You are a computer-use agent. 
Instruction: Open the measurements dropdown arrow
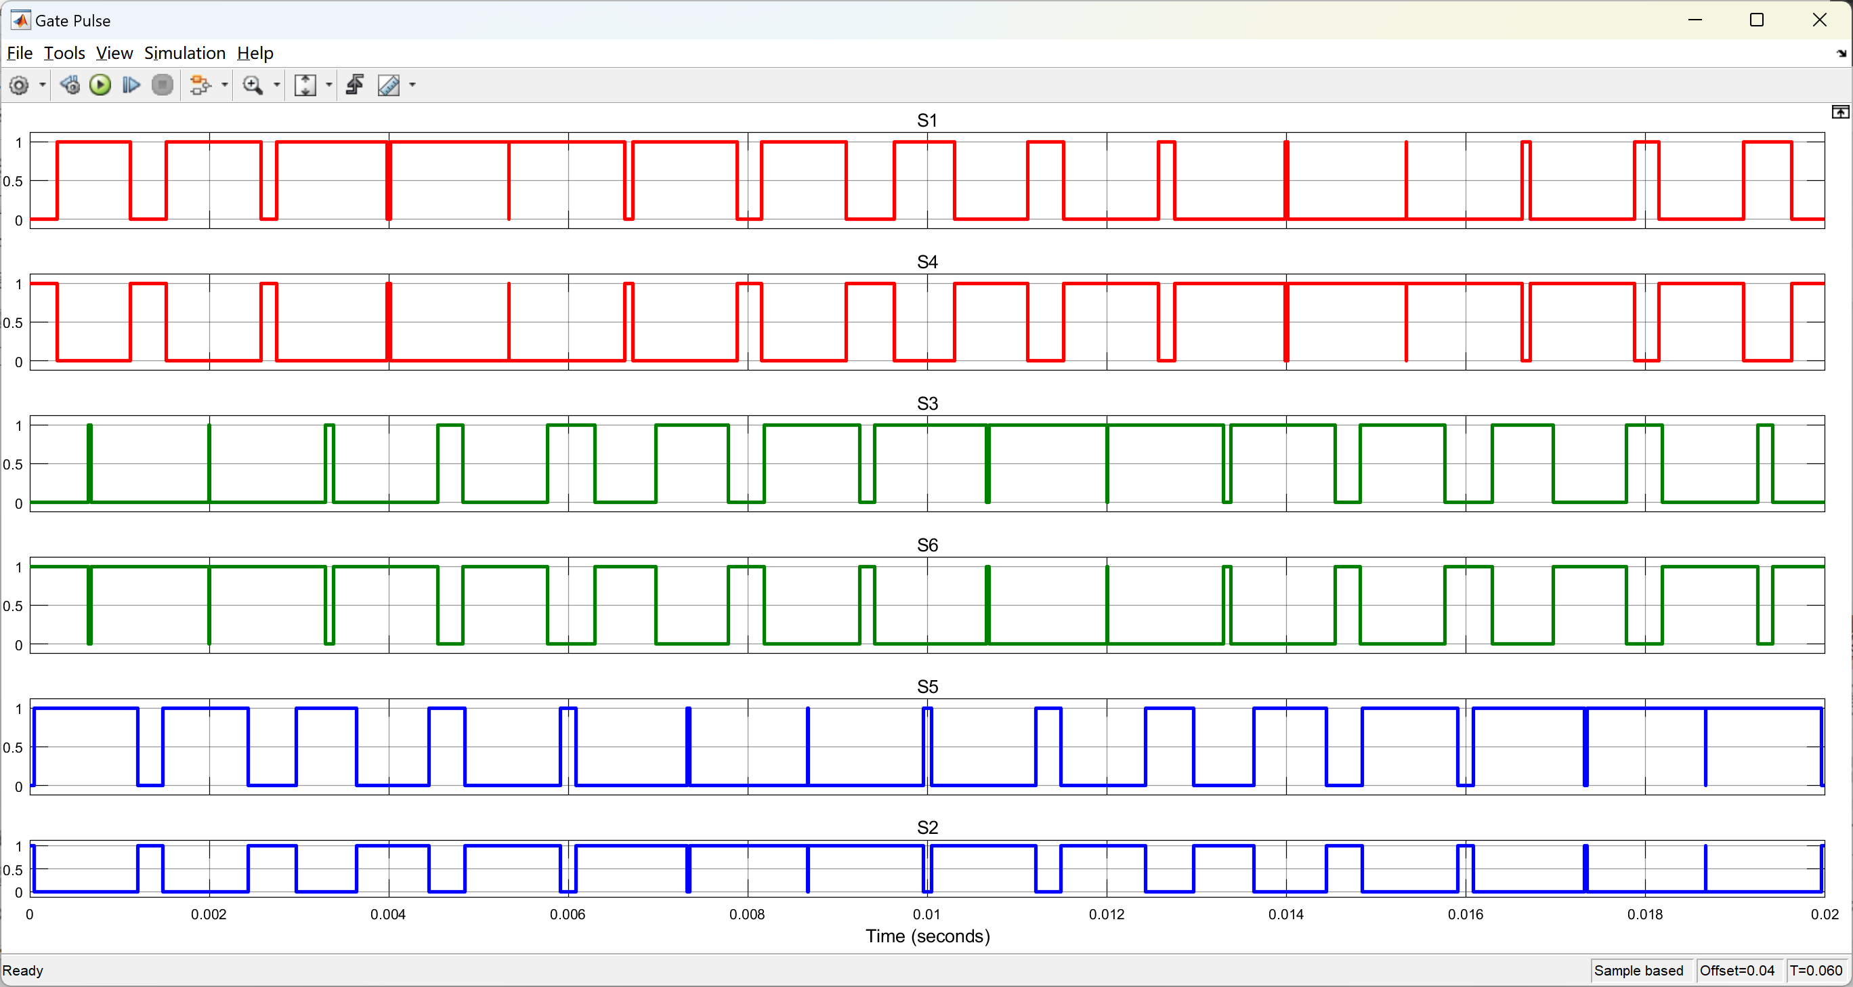(413, 85)
